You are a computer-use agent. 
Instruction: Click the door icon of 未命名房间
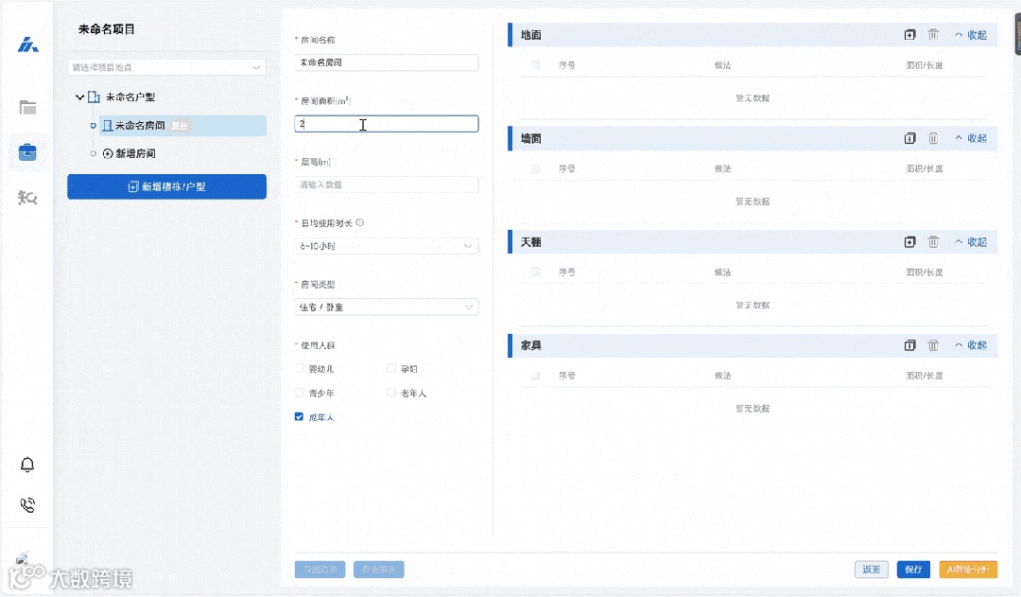pos(108,126)
